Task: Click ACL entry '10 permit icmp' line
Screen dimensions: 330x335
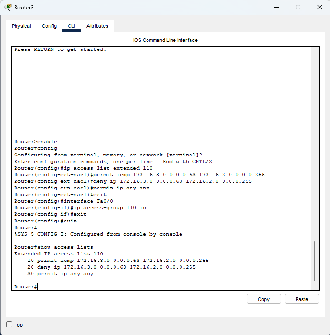Action: [x=118, y=261]
